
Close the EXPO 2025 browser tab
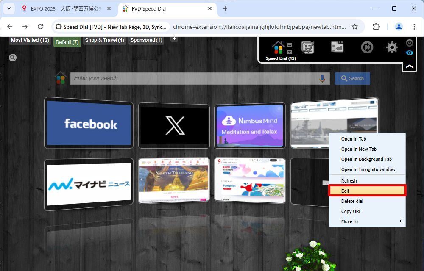[x=109, y=8]
